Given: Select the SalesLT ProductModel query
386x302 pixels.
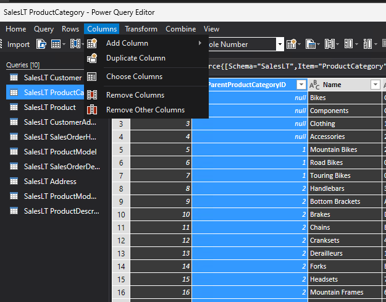Looking at the screenshot, I should pyautogui.click(x=57, y=151).
